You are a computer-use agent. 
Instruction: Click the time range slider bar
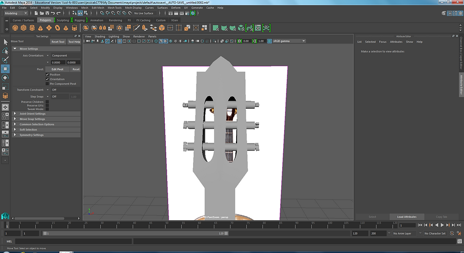(x=135, y=233)
